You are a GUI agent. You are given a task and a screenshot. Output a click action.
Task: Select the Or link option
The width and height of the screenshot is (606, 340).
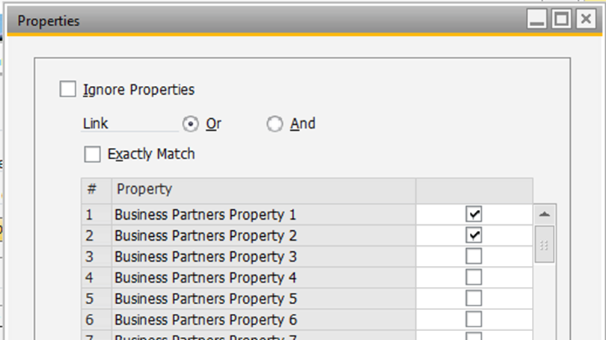(x=191, y=124)
